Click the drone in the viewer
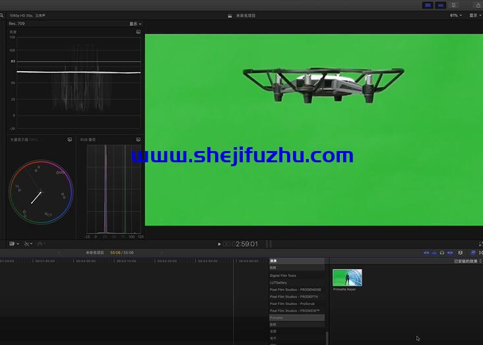Viewport: 483px width, 345px height. [x=323, y=84]
